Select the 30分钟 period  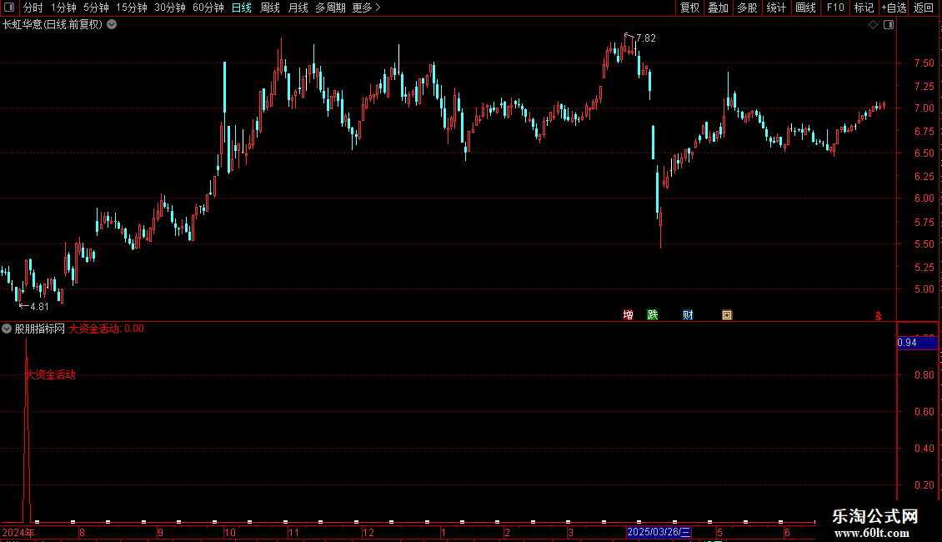(x=170, y=8)
